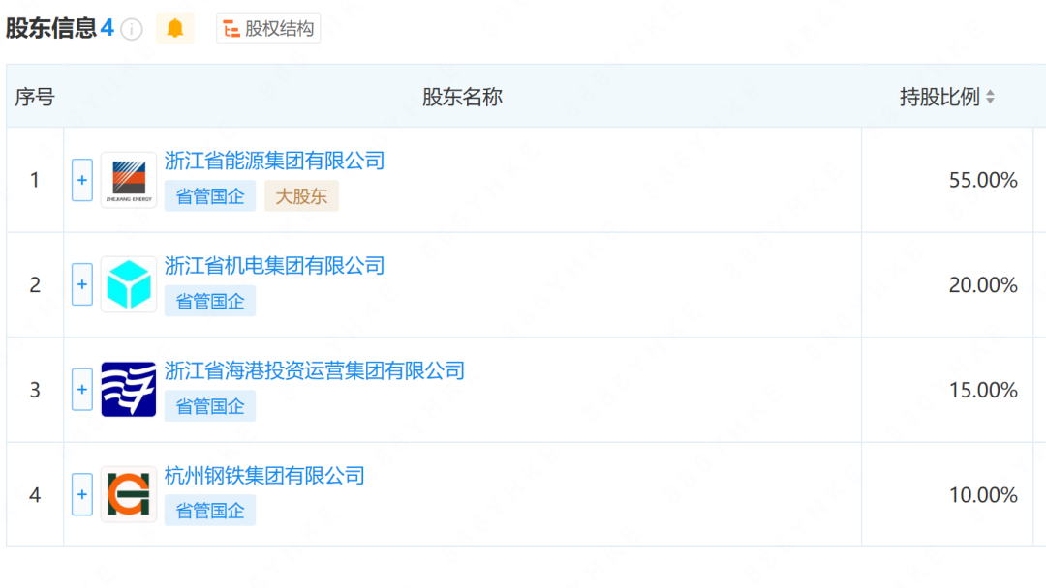Open 浙江省能源集团有限公司 company link
This screenshot has height=588, width=1046.
275,161
